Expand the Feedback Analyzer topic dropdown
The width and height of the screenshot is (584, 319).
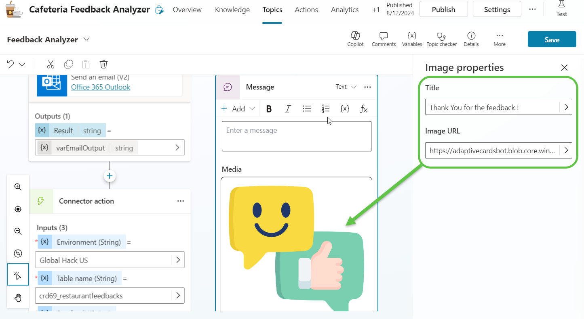click(86, 39)
